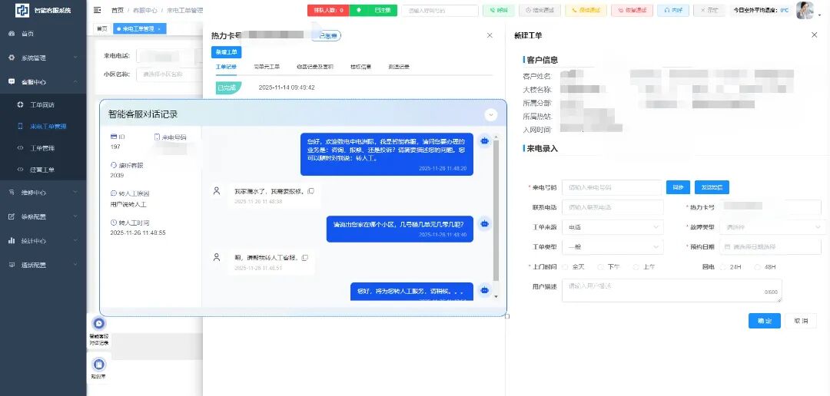Click the robot avatar beside the greeting message
The height and width of the screenshot is (396, 830).
point(484,140)
